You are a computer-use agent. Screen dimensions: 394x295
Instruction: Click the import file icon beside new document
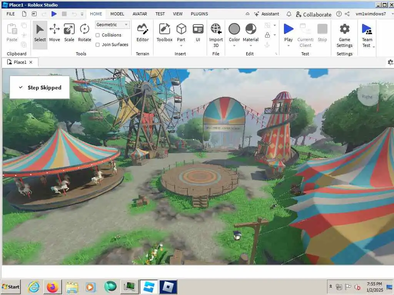(x=34, y=14)
